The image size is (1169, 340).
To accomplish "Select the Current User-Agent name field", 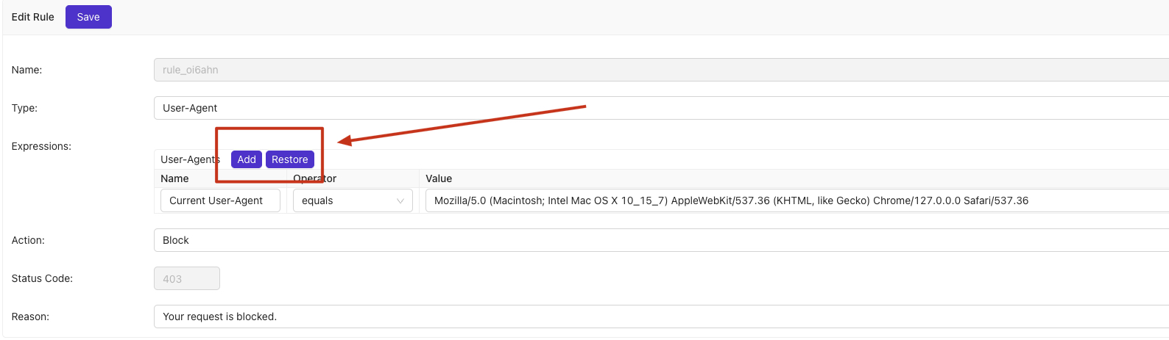I will pyautogui.click(x=220, y=200).
